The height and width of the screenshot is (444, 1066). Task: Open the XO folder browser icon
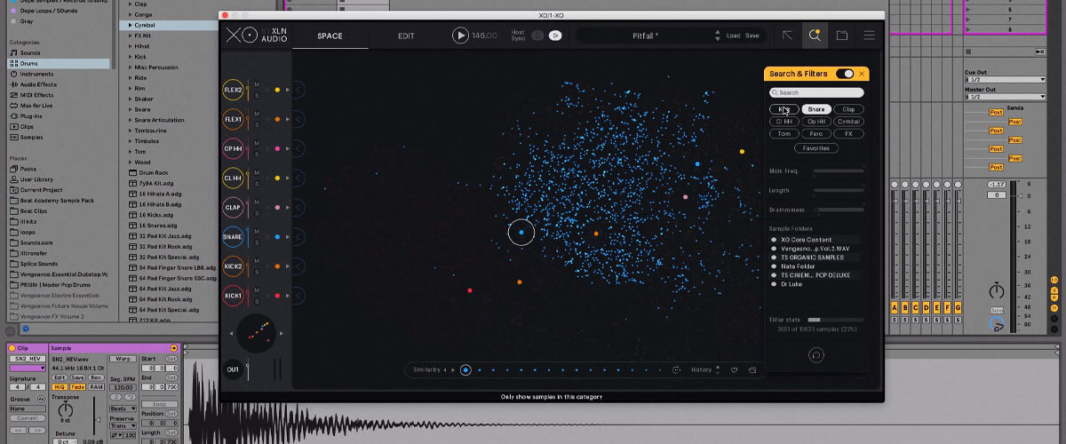point(841,36)
